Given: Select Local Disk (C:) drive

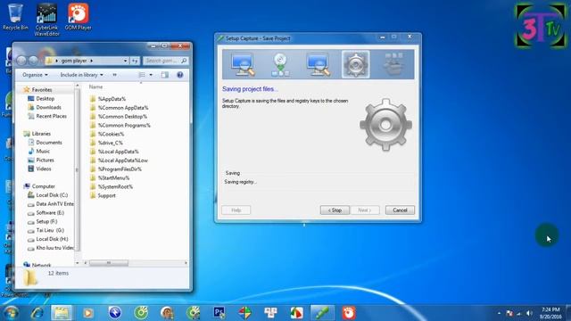Looking at the screenshot, I should (x=52, y=195).
